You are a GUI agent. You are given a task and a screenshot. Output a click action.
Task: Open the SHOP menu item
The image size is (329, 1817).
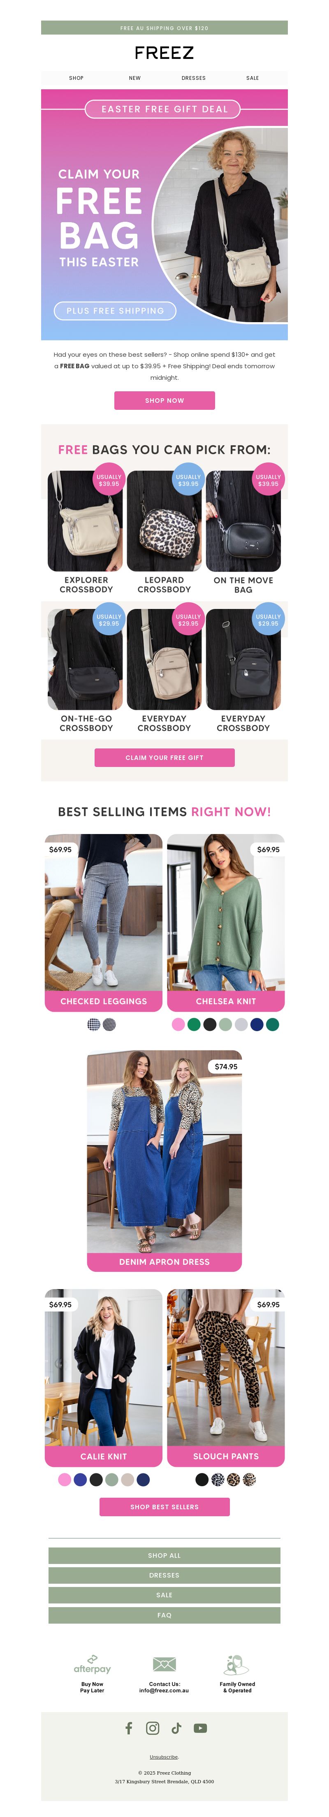point(76,78)
